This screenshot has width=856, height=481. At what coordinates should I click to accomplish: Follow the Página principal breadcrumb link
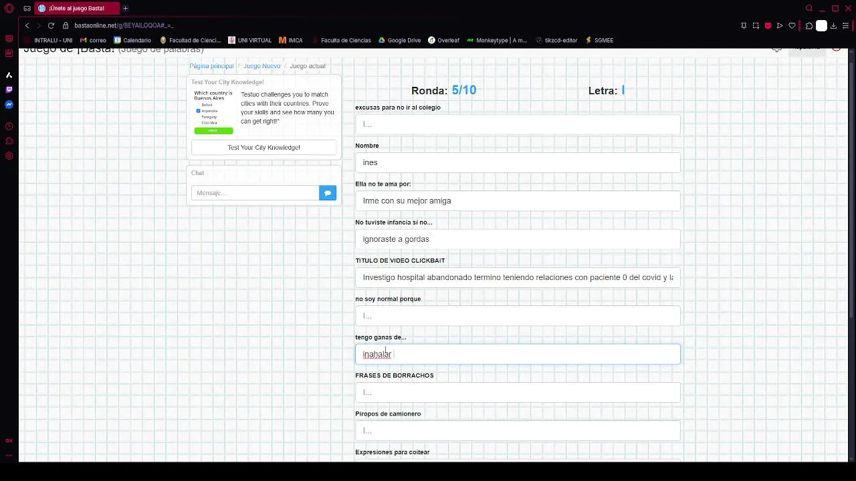coord(211,66)
